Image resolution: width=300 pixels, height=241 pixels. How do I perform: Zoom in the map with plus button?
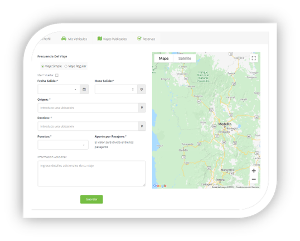coord(254,171)
